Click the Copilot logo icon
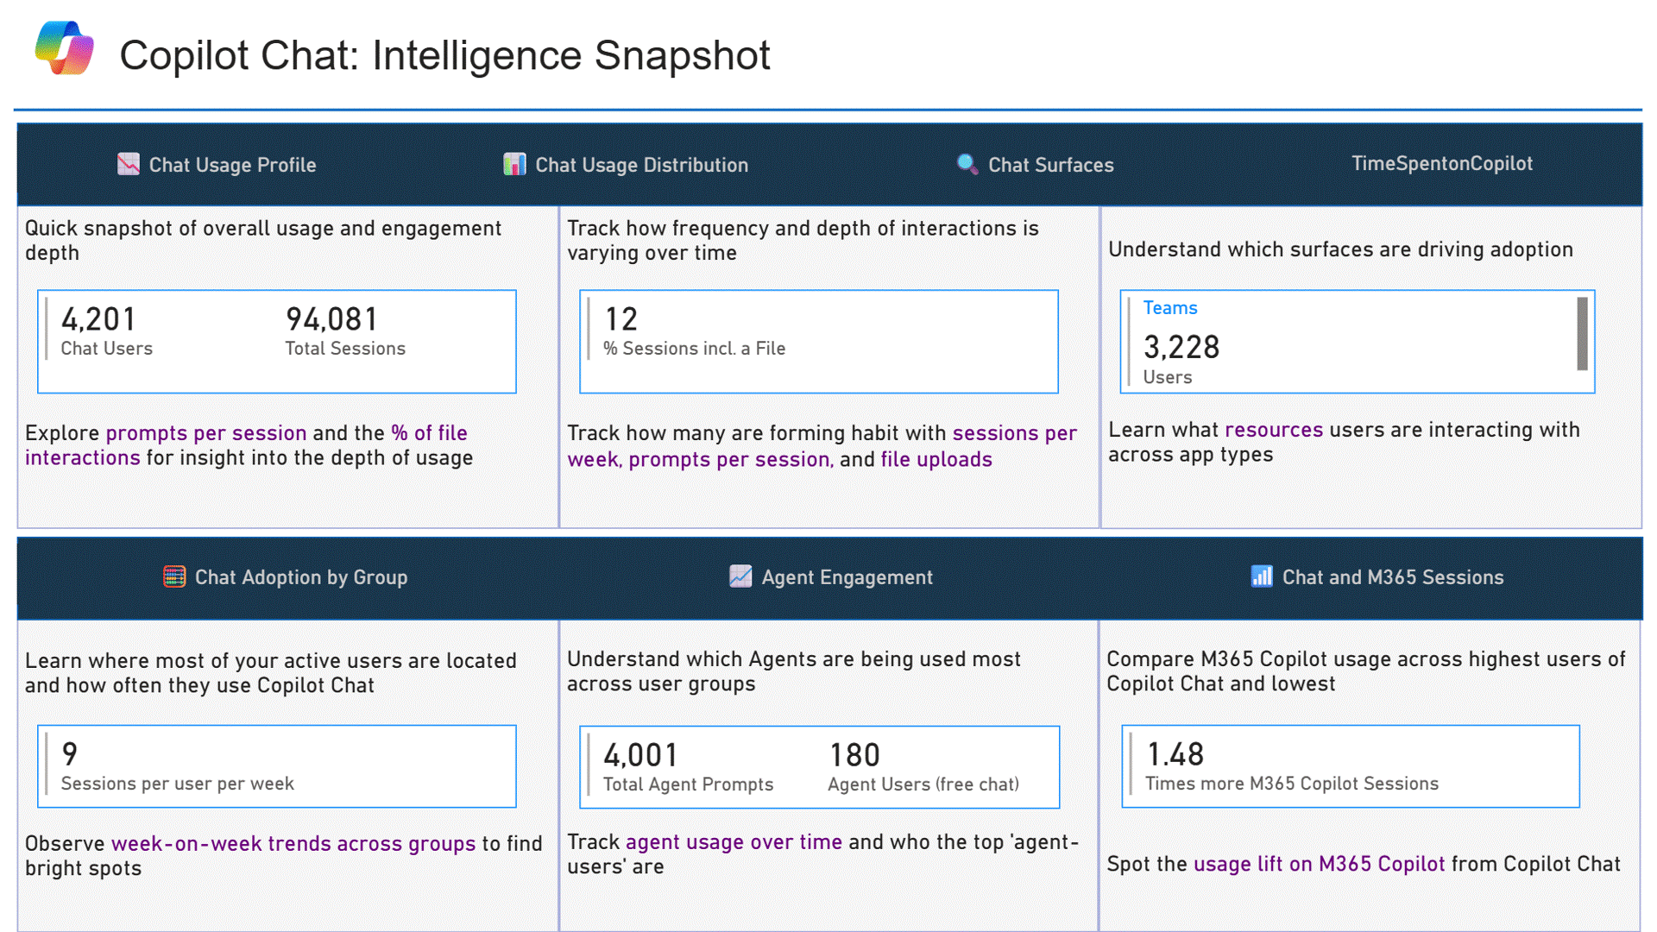This screenshot has width=1657, height=932. [x=65, y=48]
